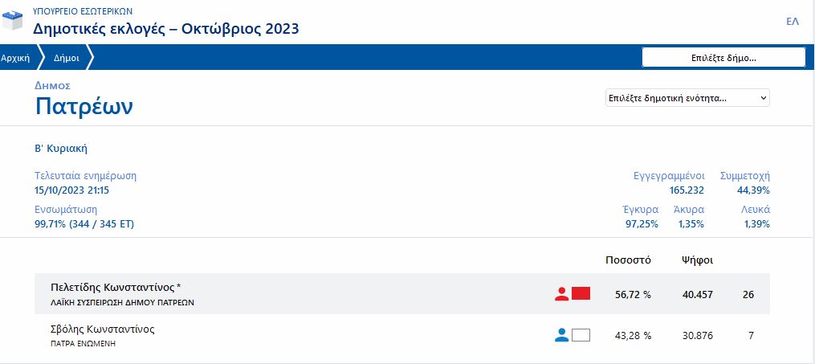
Task: Click the white color swatch for Σβόλης
Action: coord(581,335)
